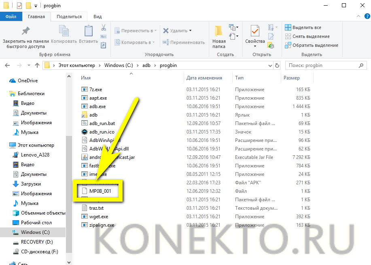
Task: Go up one folder level arrow
Action: [x=37, y=65]
